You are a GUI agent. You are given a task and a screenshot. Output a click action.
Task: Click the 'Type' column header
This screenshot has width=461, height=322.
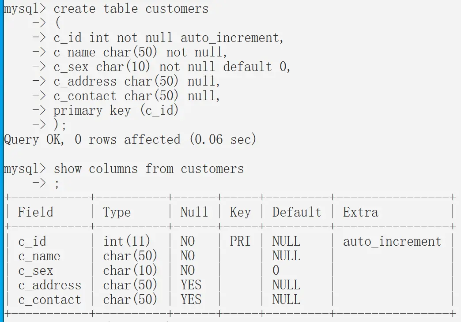pos(117,212)
